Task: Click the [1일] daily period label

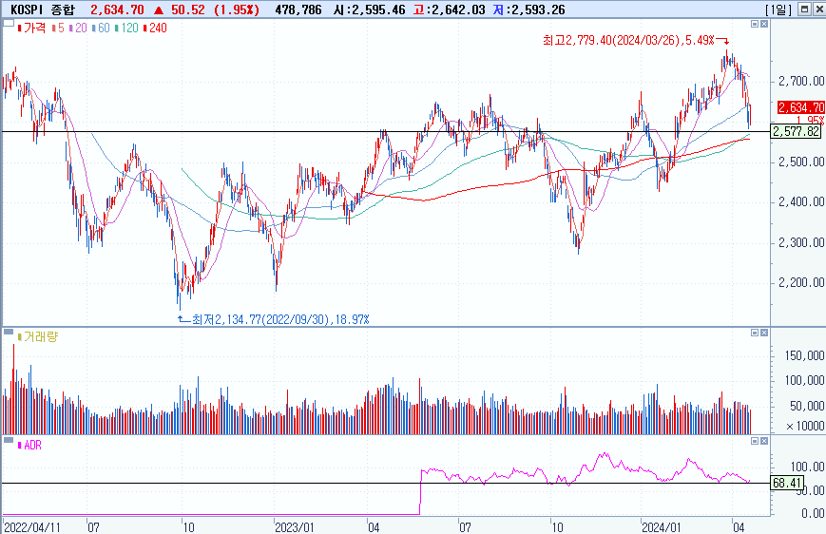Action: (778, 10)
